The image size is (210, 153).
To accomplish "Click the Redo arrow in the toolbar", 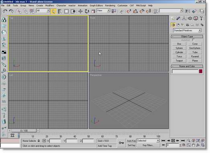I will (11, 11).
